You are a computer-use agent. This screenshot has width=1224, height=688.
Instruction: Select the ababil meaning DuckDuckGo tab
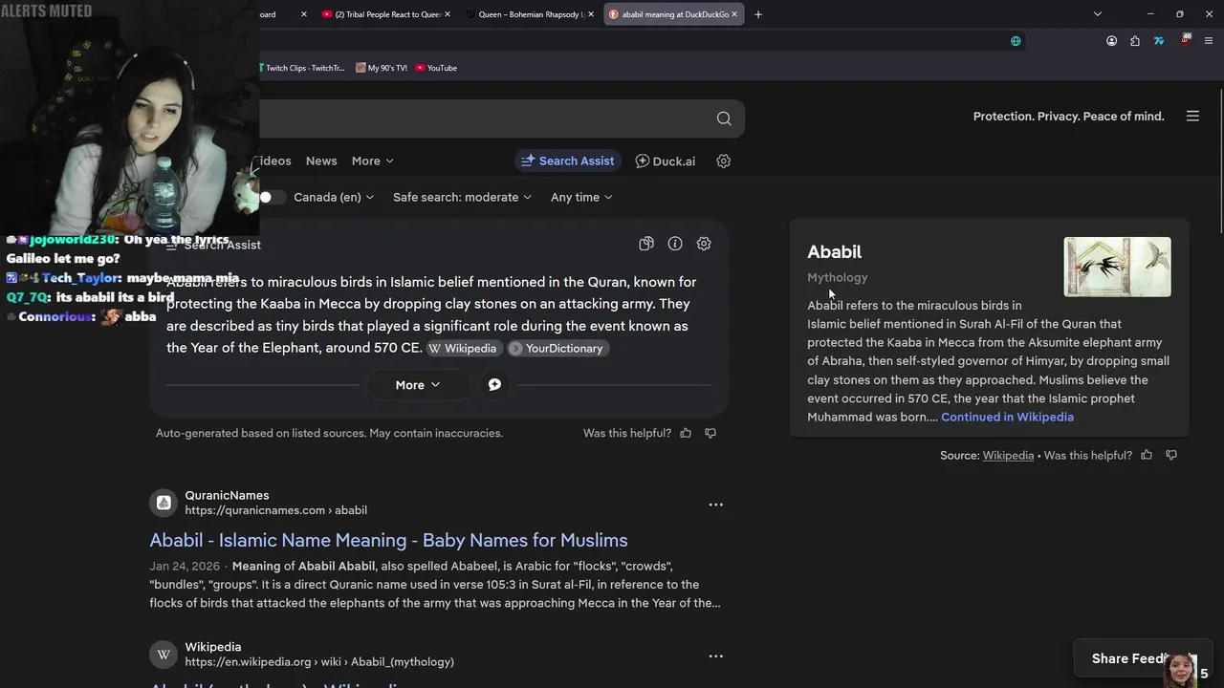tap(674, 14)
